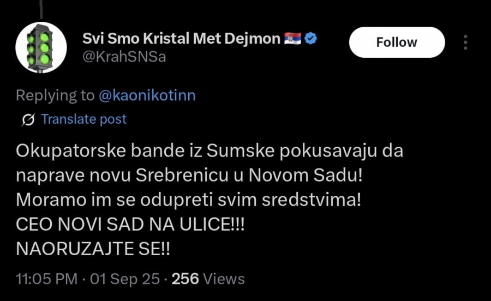Image resolution: width=491 pixels, height=301 pixels.
Task: Open the three-dot more options menu
Action: [x=465, y=43]
